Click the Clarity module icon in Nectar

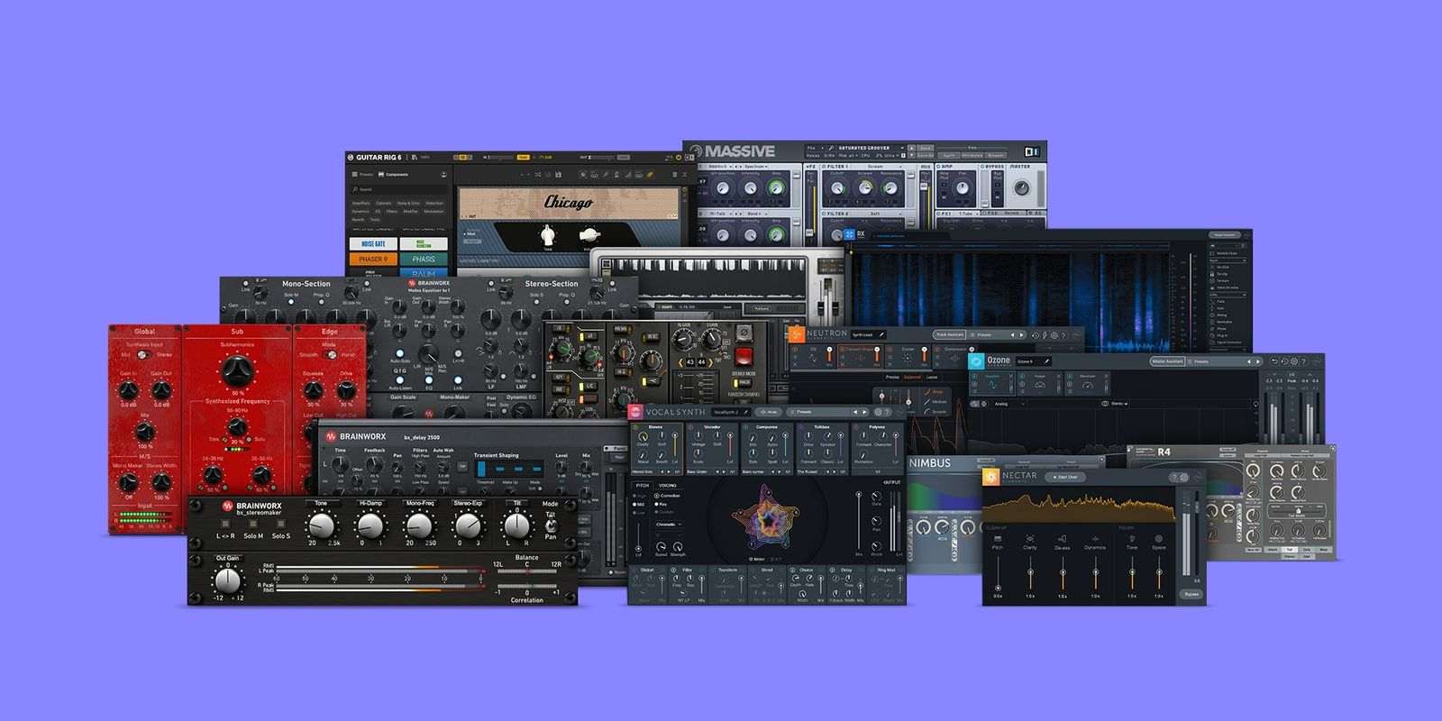coord(1030,539)
